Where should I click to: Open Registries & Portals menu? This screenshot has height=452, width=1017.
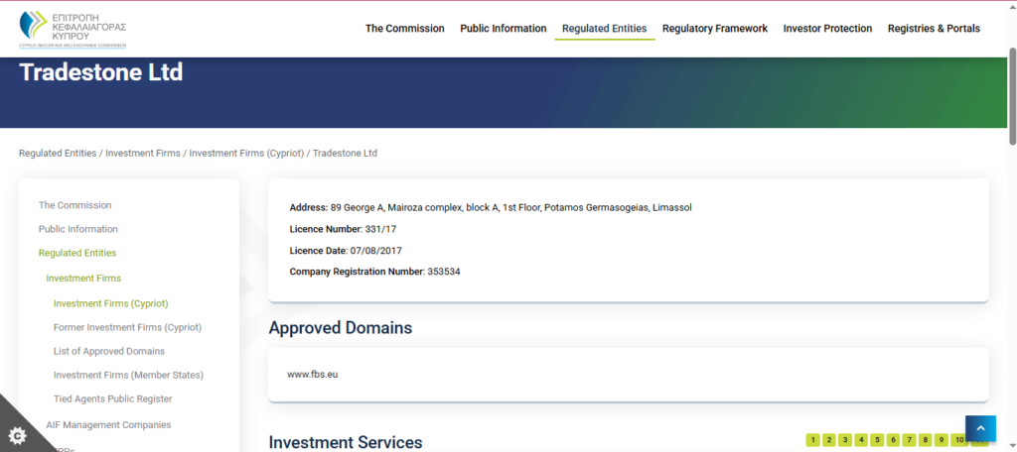coord(934,29)
